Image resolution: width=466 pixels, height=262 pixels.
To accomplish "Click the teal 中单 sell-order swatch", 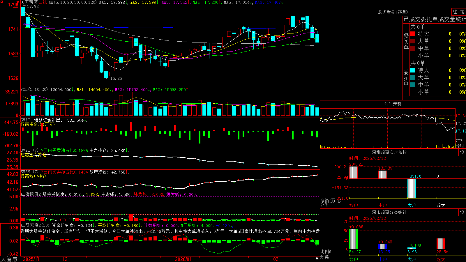I will point(412,85).
